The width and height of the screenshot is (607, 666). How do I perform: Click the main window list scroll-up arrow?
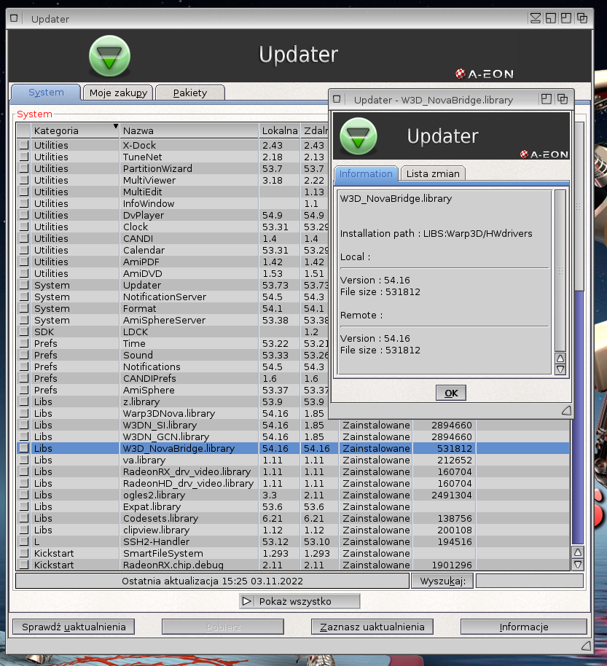point(578,552)
